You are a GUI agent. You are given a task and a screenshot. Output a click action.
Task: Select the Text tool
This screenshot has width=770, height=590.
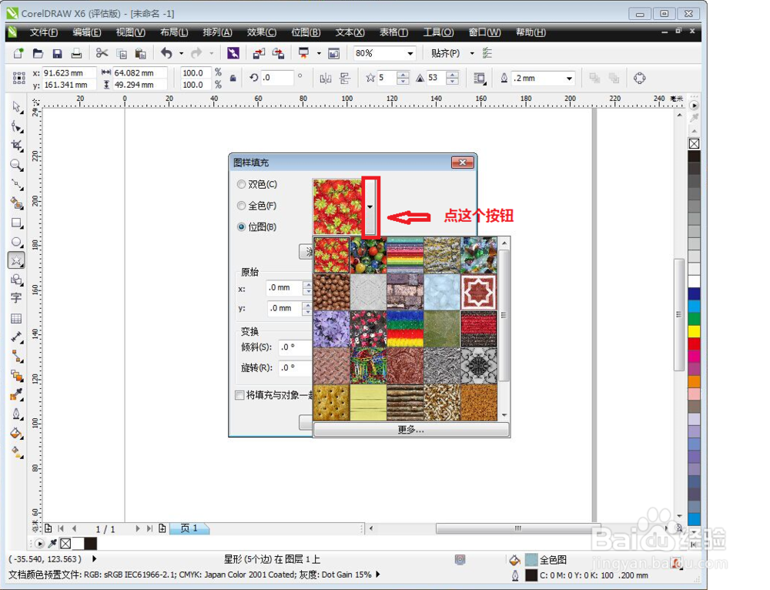(17, 298)
